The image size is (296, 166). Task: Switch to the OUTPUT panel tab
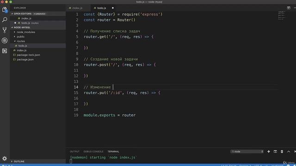coord(74,152)
